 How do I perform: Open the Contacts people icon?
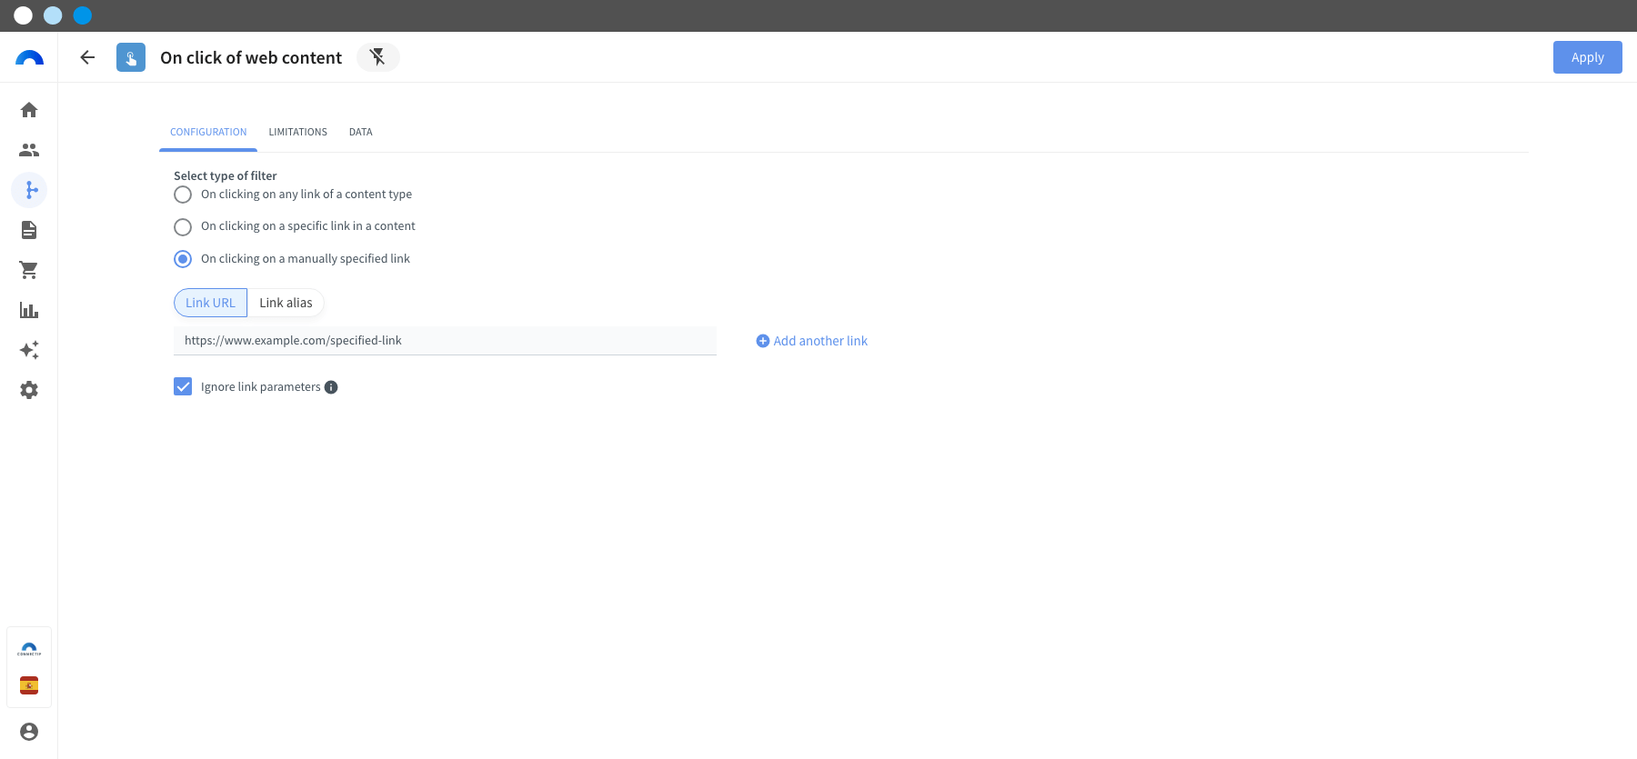(x=29, y=150)
